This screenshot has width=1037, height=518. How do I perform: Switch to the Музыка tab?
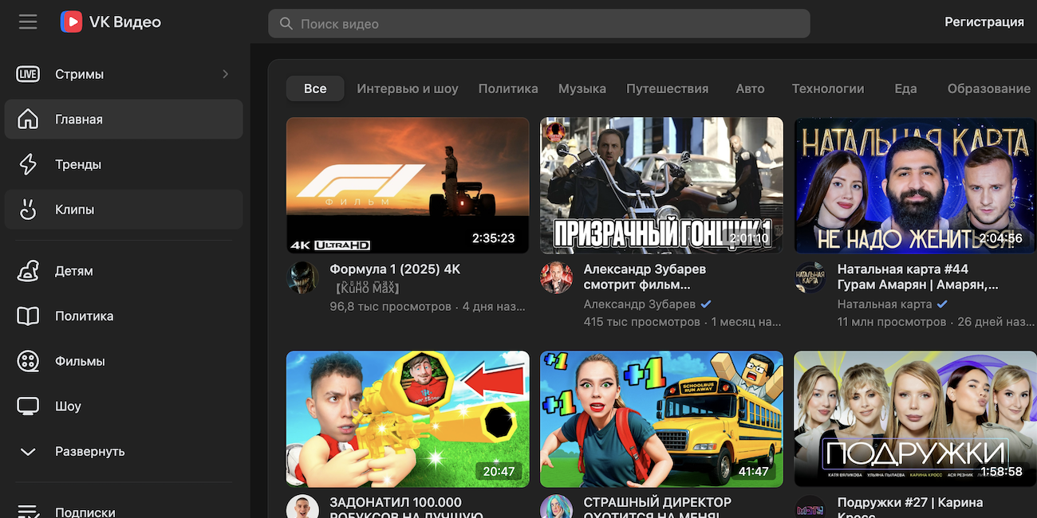[582, 88]
